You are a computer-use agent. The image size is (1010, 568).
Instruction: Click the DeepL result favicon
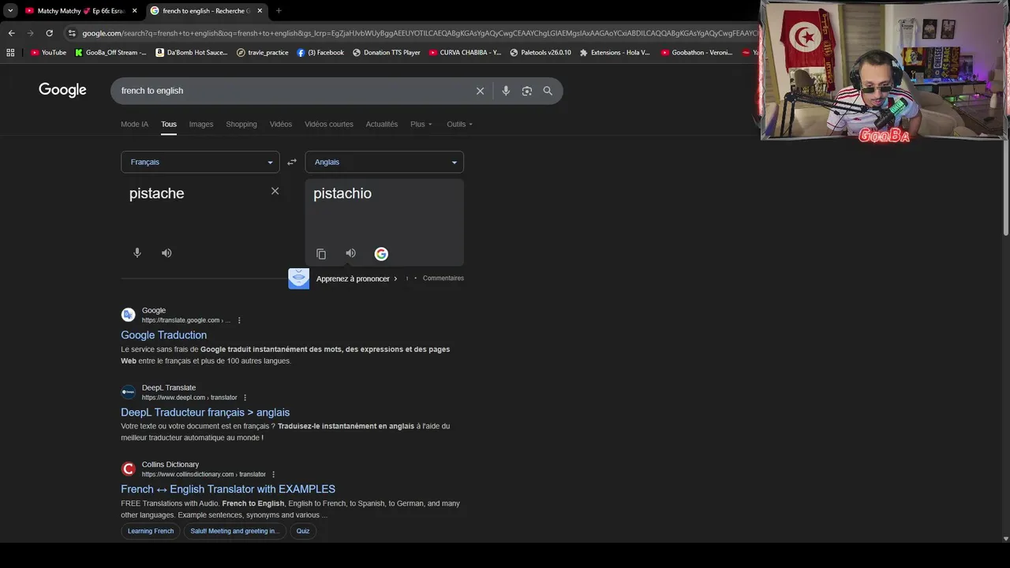(128, 392)
